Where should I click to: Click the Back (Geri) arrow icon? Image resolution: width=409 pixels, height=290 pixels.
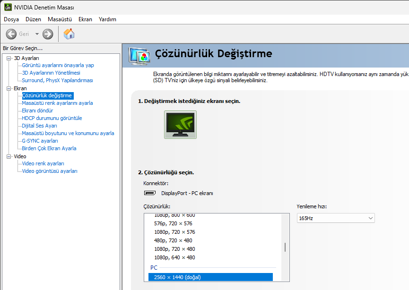click(x=11, y=34)
